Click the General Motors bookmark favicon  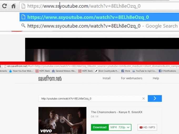(53, 71)
